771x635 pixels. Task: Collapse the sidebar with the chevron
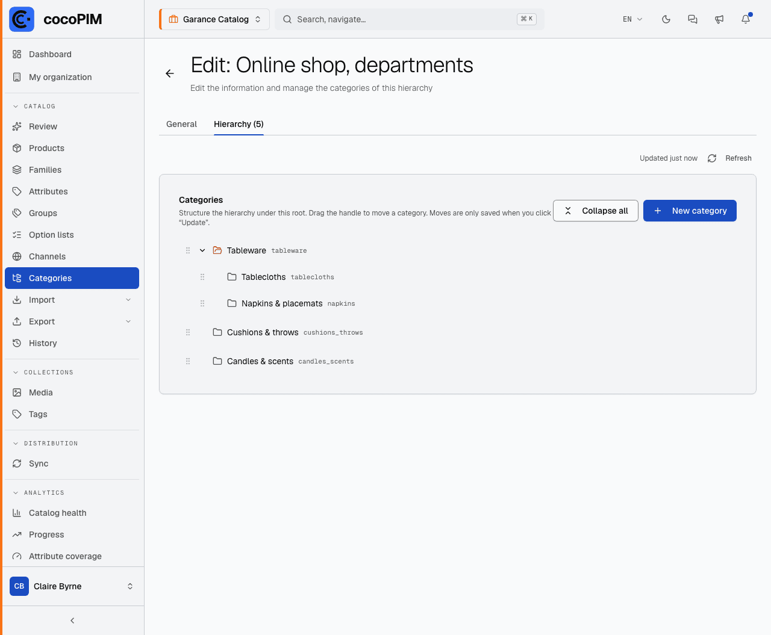[x=72, y=621]
